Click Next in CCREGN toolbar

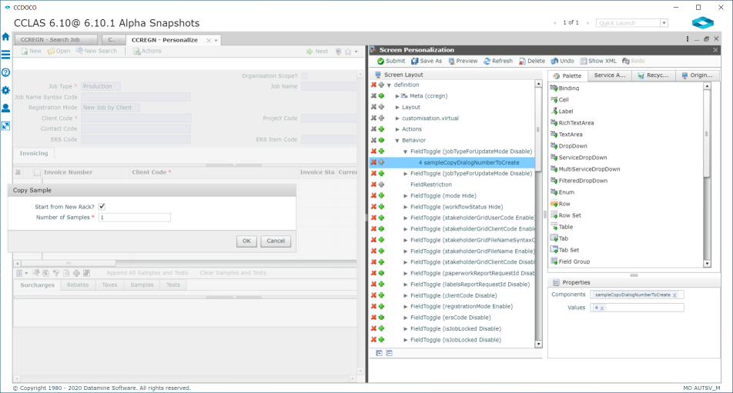click(x=317, y=52)
